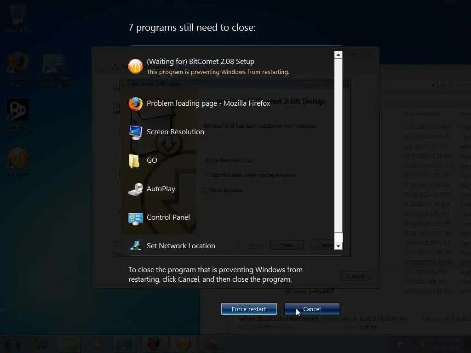
Task: Click Cancel on the shutdown screen
Action: [312, 309]
